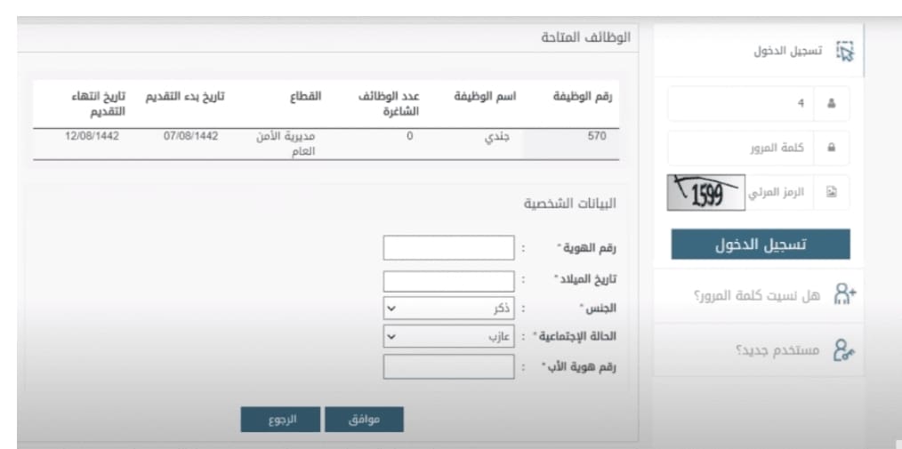Focus the كلمة المرور password field
This screenshot has height=449, width=902.
pyautogui.click(x=741, y=148)
